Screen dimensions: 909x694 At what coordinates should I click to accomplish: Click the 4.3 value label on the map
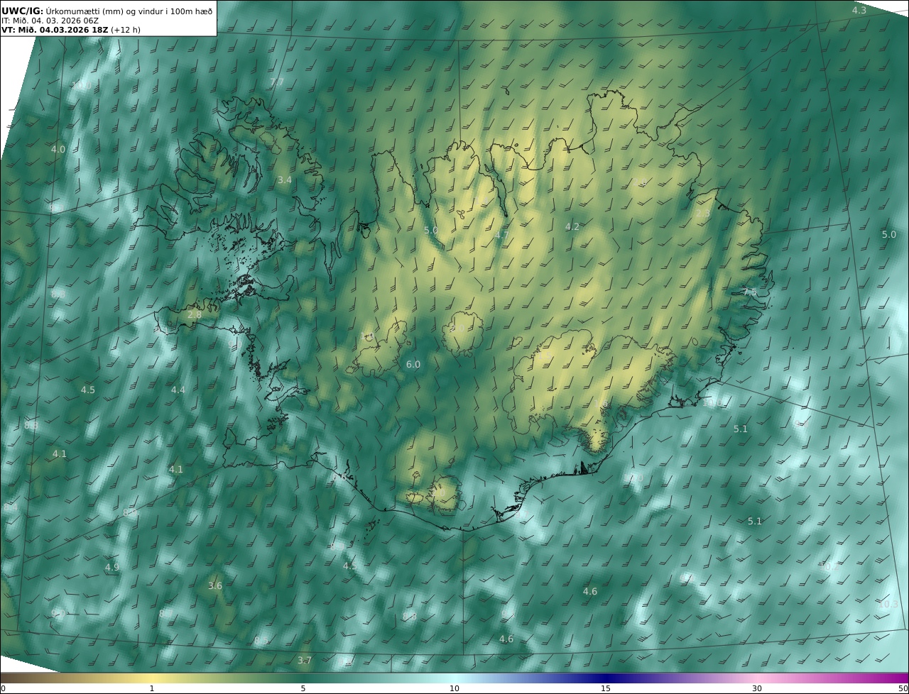[859, 11]
